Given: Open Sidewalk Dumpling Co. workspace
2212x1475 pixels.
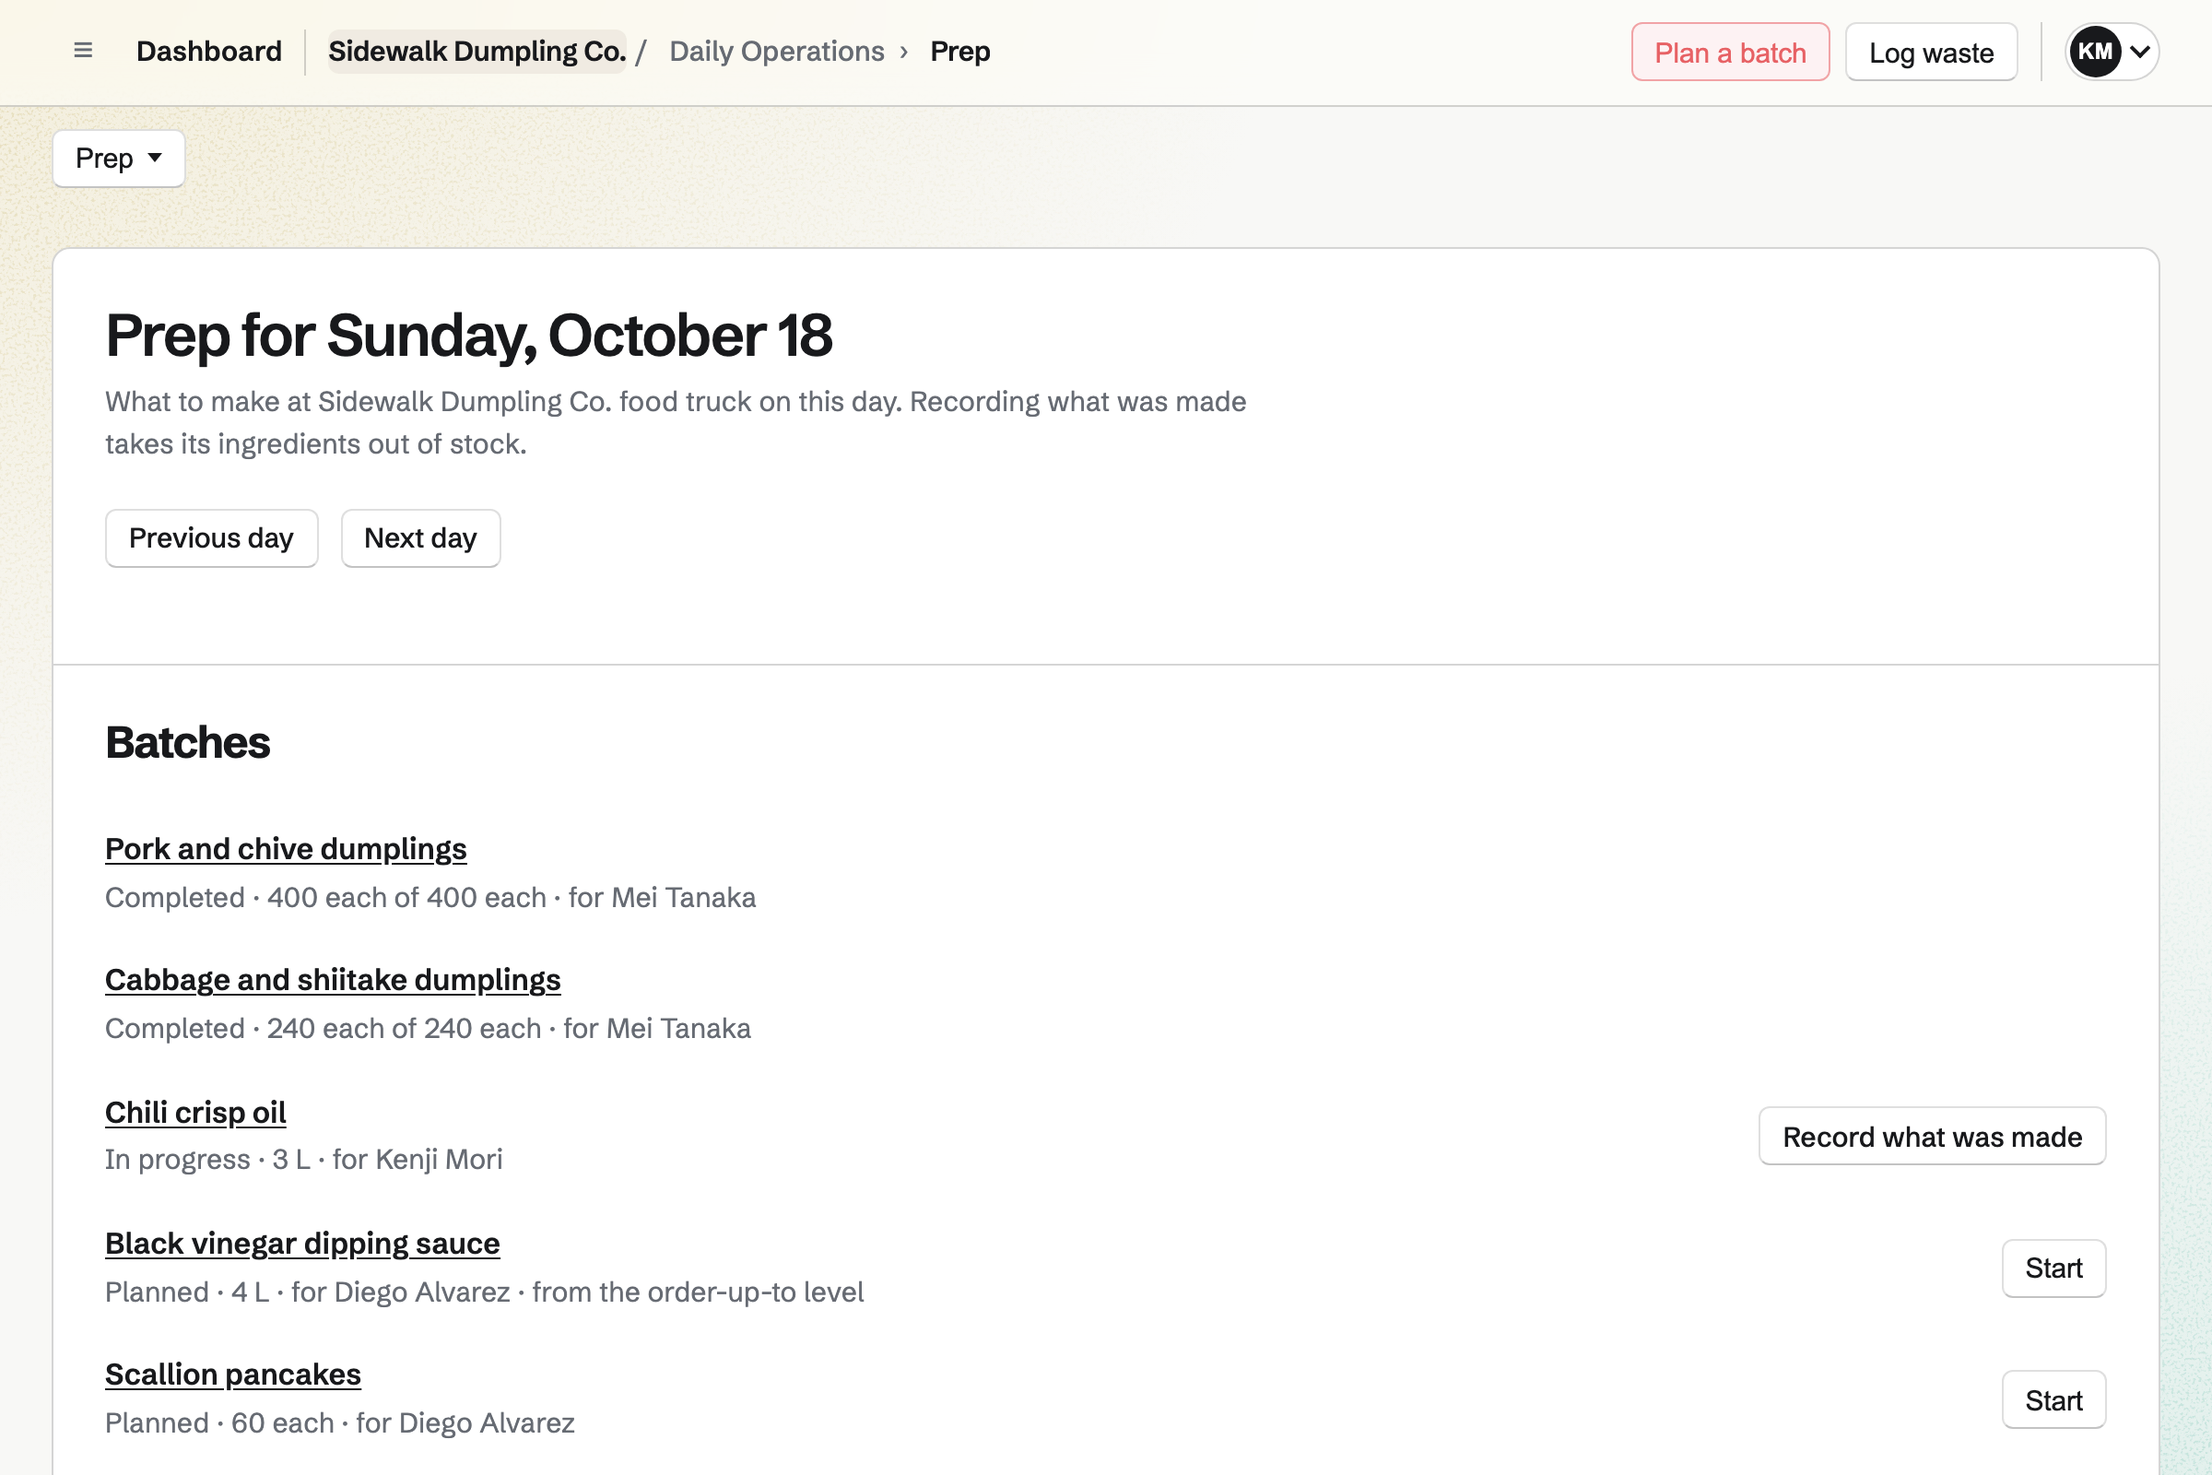Looking at the screenshot, I should tap(477, 52).
